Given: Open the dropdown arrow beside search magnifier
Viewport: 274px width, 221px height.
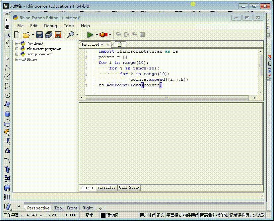Looking at the screenshot, I should [77, 35].
